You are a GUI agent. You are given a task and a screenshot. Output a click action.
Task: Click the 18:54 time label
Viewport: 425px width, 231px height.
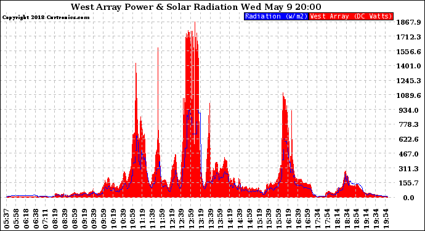pos(357,219)
